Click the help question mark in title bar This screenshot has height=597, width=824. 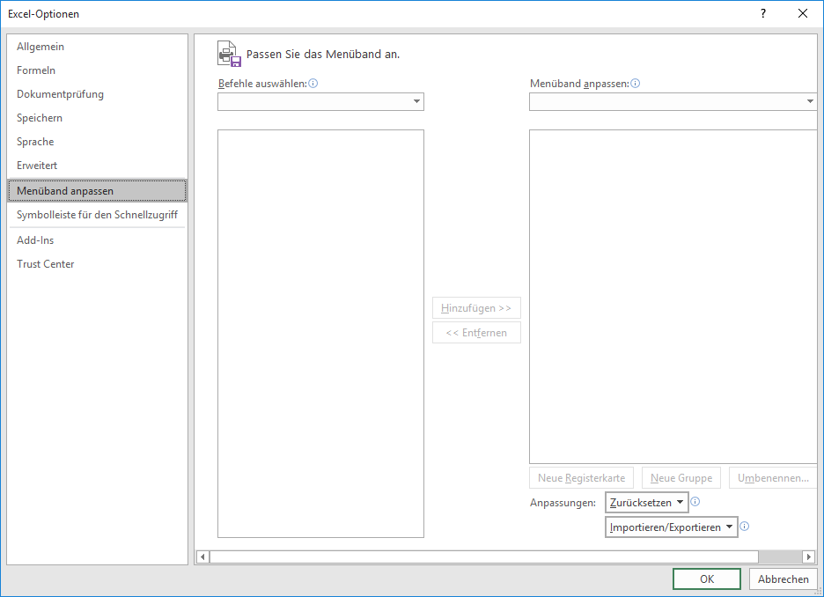[x=763, y=14]
